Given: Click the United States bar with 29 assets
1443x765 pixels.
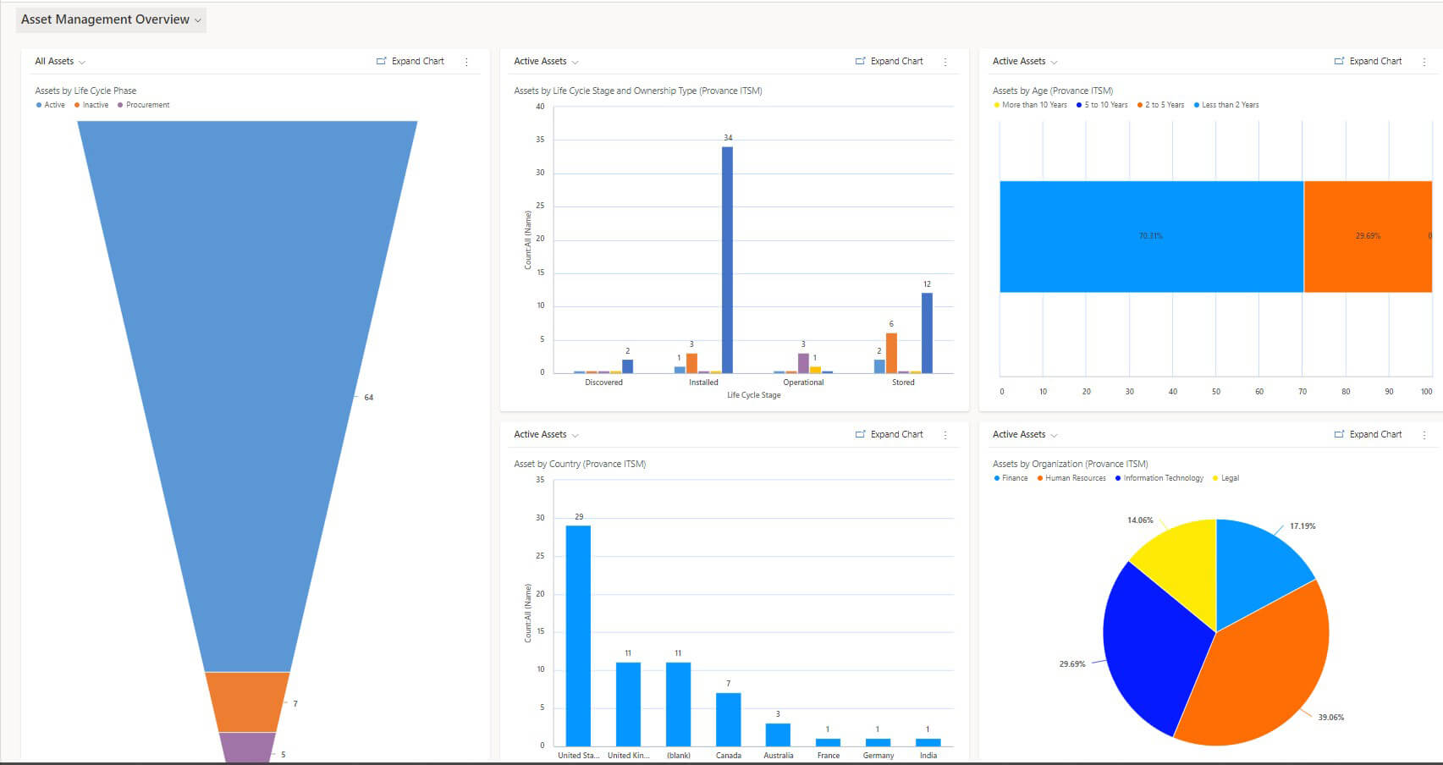Looking at the screenshot, I should coord(578,636).
